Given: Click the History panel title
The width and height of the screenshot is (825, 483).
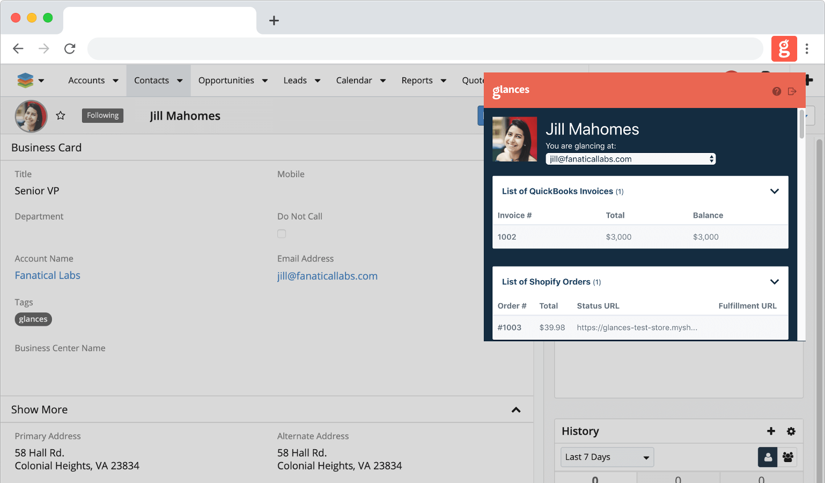Looking at the screenshot, I should pyautogui.click(x=580, y=431).
